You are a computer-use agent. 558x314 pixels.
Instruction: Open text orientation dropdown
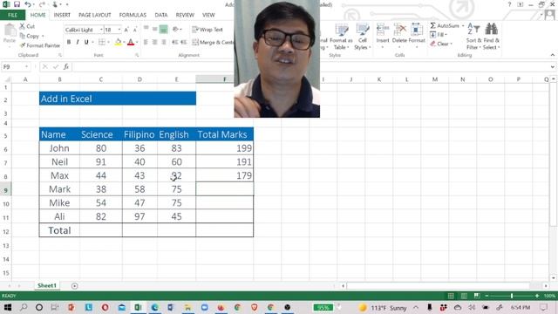pyautogui.click(x=177, y=30)
